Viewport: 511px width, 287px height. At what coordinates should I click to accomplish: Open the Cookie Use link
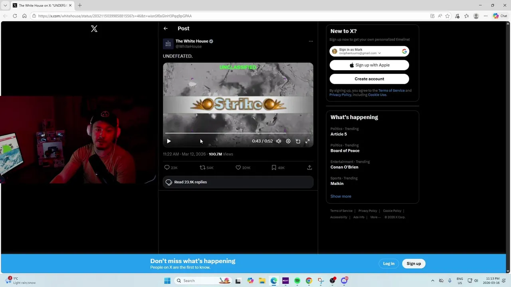click(377, 95)
